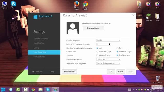
Task: Open Menu settings section
Action: (x=36, y=48)
